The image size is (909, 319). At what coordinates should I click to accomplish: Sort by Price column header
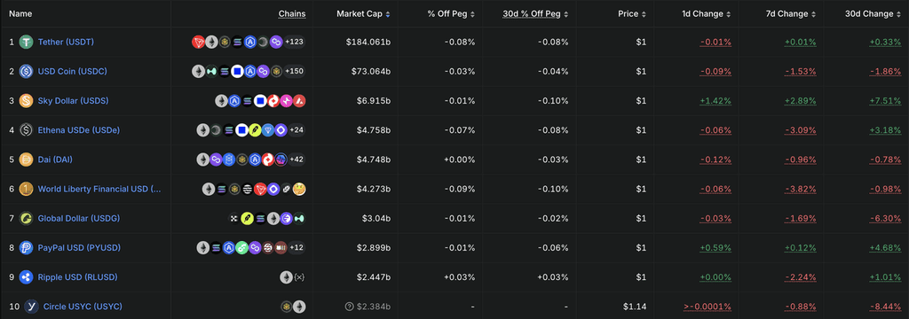[x=631, y=14]
